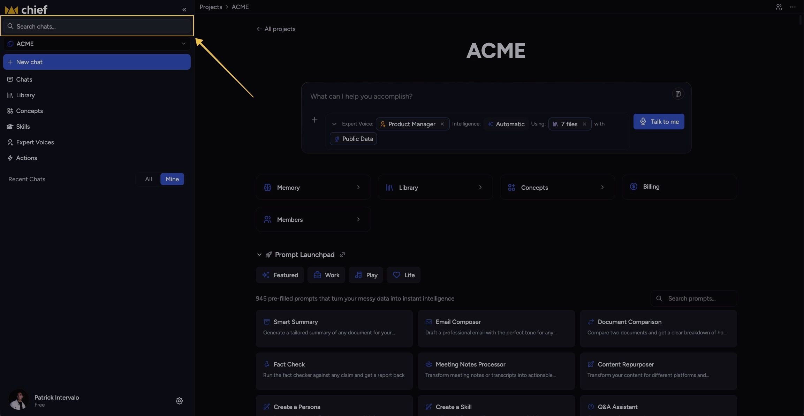Open Library in the sidebar

(97, 95)
